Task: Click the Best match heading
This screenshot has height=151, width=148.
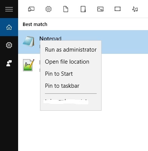Action: click(x=35, y=24)
